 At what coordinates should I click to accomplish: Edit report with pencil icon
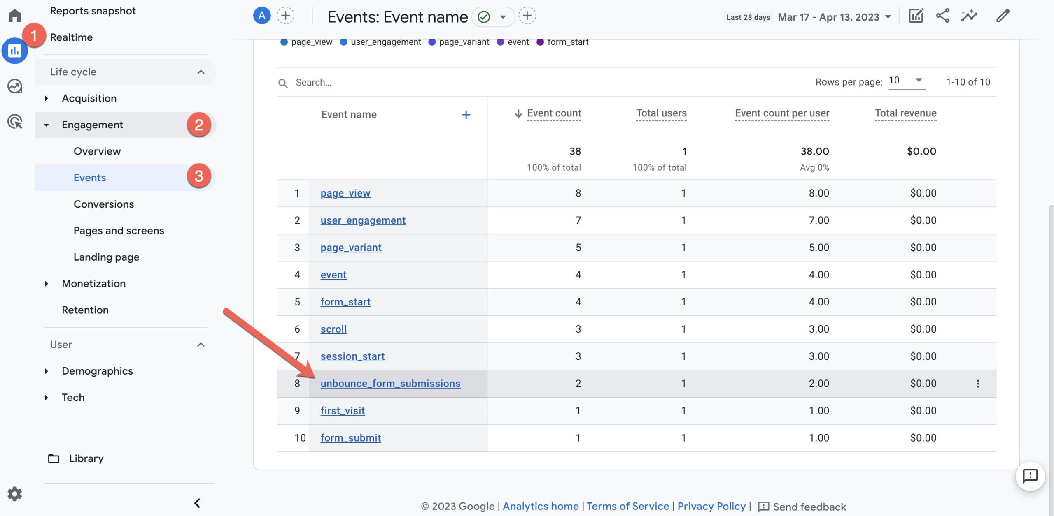pos(1003,16)
